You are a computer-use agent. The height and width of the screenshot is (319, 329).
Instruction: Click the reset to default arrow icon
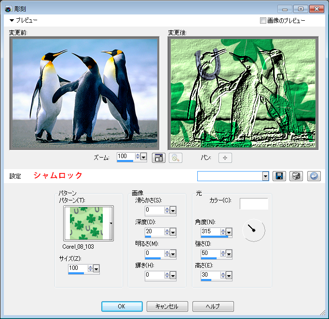314,176
